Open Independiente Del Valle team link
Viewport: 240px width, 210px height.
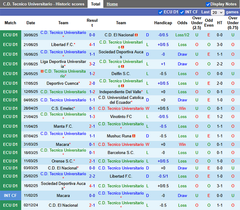(x=120, y=92)
